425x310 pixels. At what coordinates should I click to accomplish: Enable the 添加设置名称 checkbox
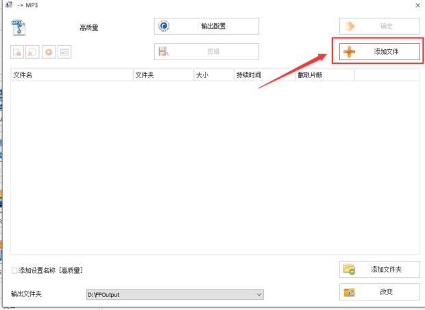[15, 271]
